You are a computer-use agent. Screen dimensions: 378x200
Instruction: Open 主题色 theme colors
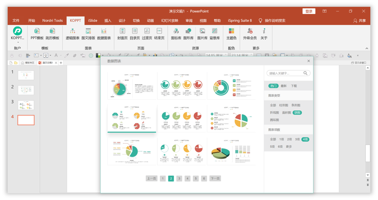click(x=231, y=34)
